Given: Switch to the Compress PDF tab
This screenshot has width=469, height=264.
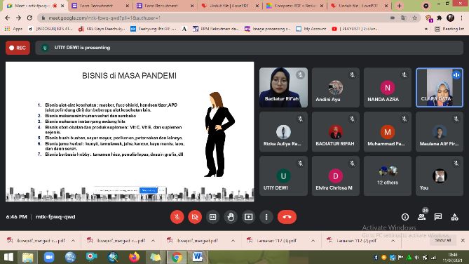Looking at the screenshot, I should (x=294, y=6).
